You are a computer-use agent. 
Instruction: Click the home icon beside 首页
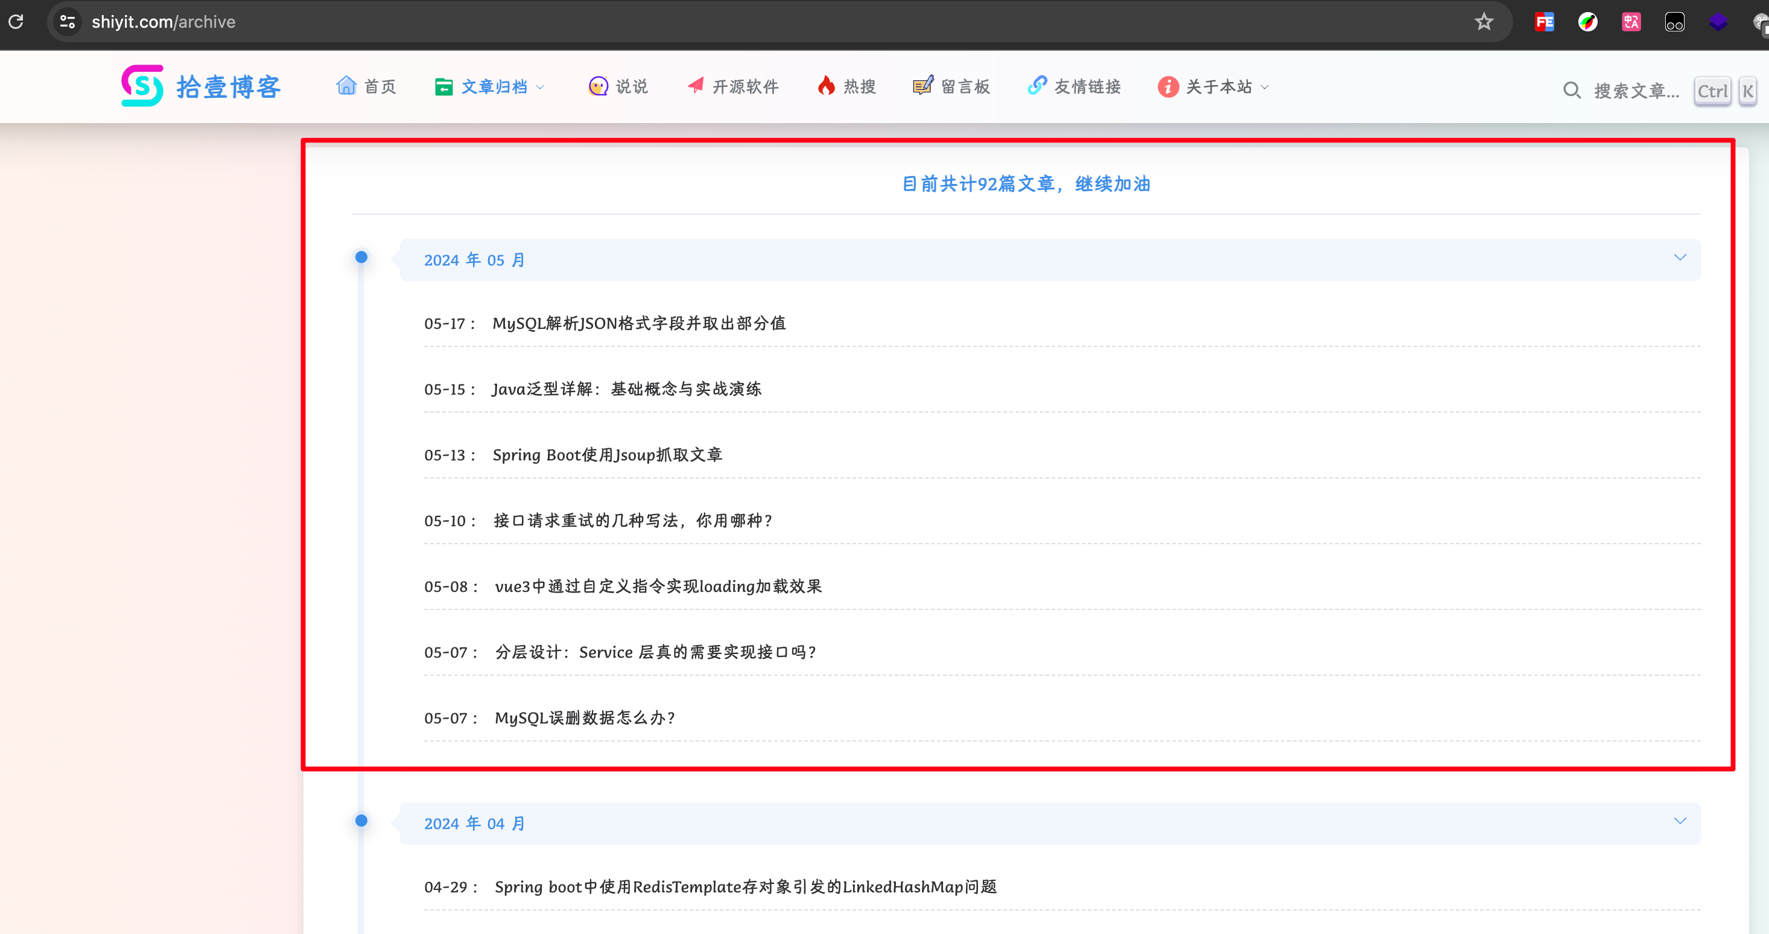pos(346,86)
